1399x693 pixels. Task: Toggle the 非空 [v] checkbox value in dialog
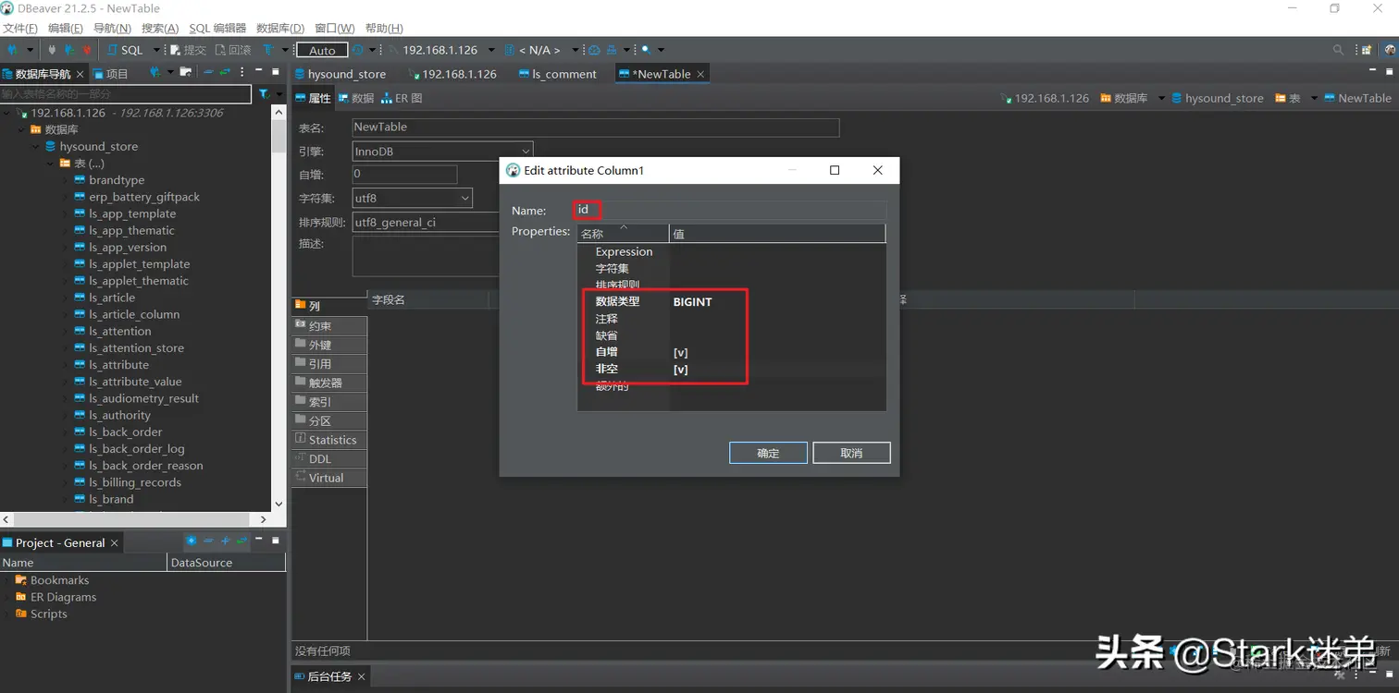680,370
